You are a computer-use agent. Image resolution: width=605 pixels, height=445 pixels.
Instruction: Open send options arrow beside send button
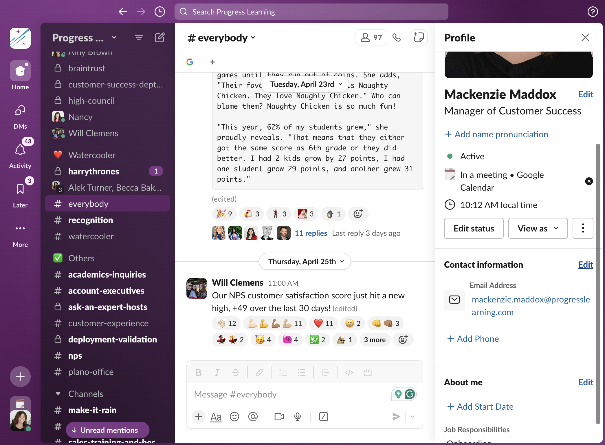pyautogui.click(x=412, y=417)
